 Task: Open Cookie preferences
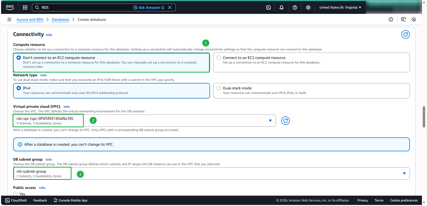[404, 200]
